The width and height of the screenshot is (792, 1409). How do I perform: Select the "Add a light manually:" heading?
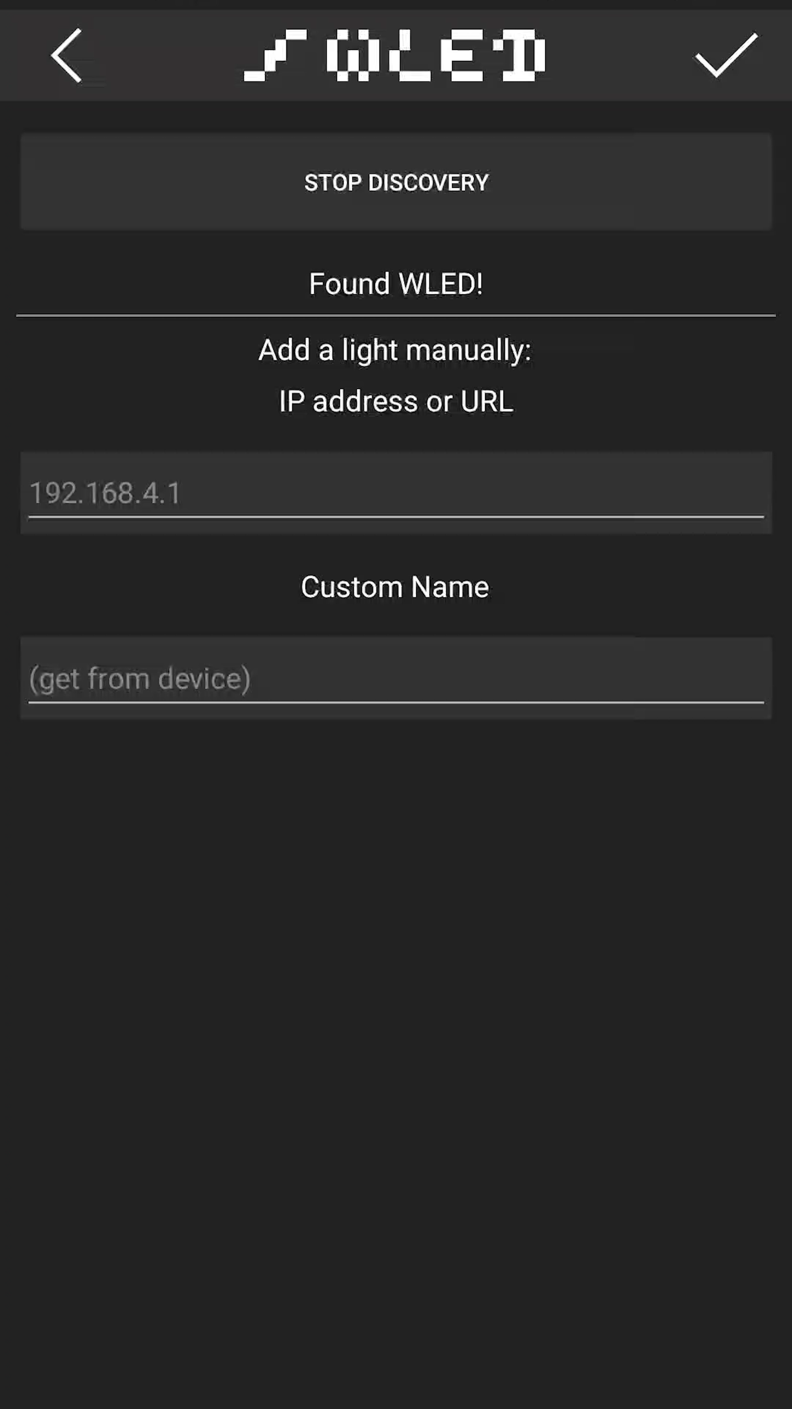point(395,350)
